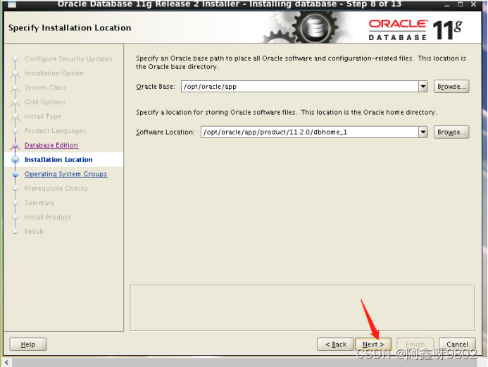Click the Software Location label

click(x=165, y=132)
